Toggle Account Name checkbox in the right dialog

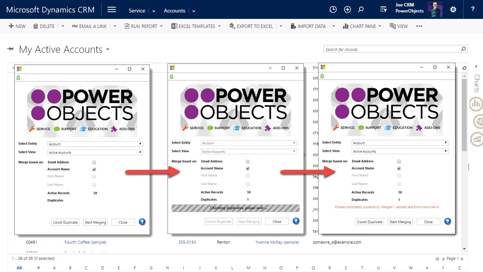click(x=399, y=168)
